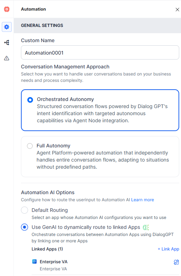The image size is (181, 276).
Task: Click the + Link App button
Action: point(168,249)
